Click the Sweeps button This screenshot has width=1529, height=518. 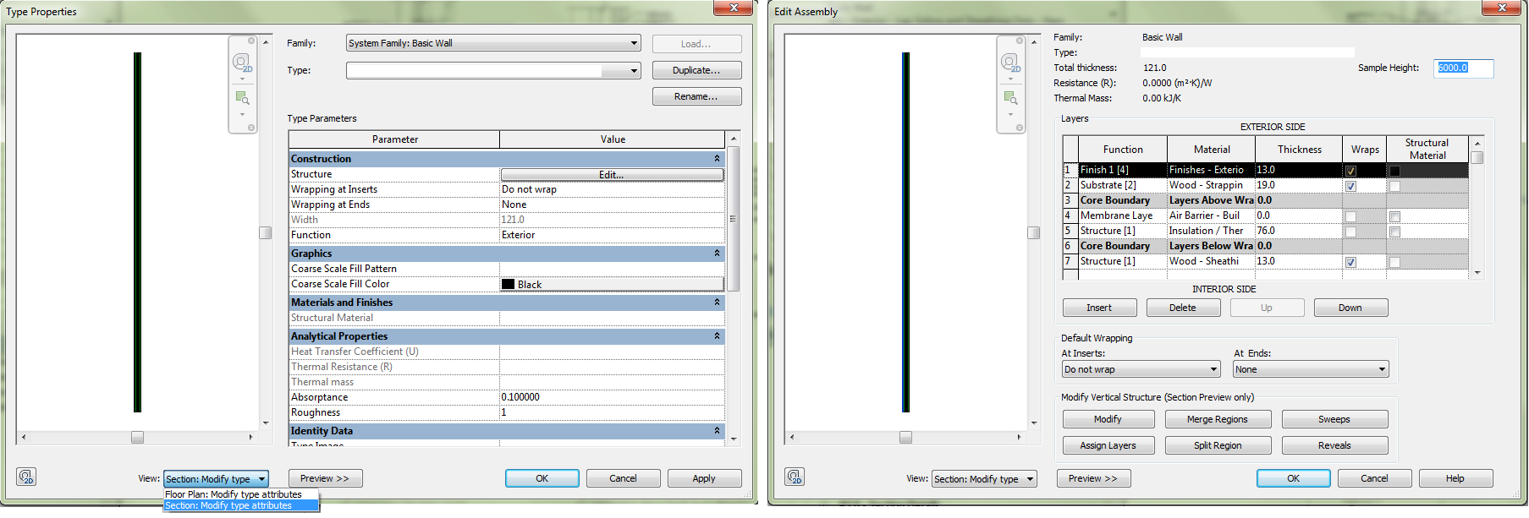(1334, 419)
